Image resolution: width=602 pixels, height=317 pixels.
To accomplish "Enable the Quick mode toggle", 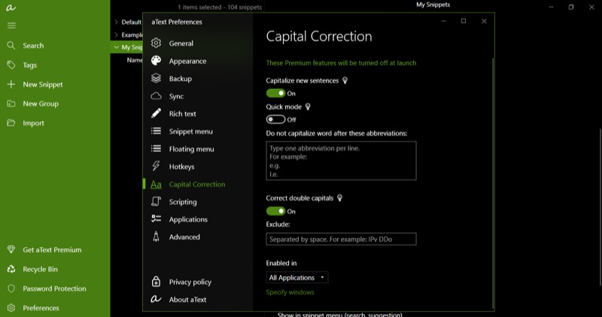I will (x=275, y=120).
